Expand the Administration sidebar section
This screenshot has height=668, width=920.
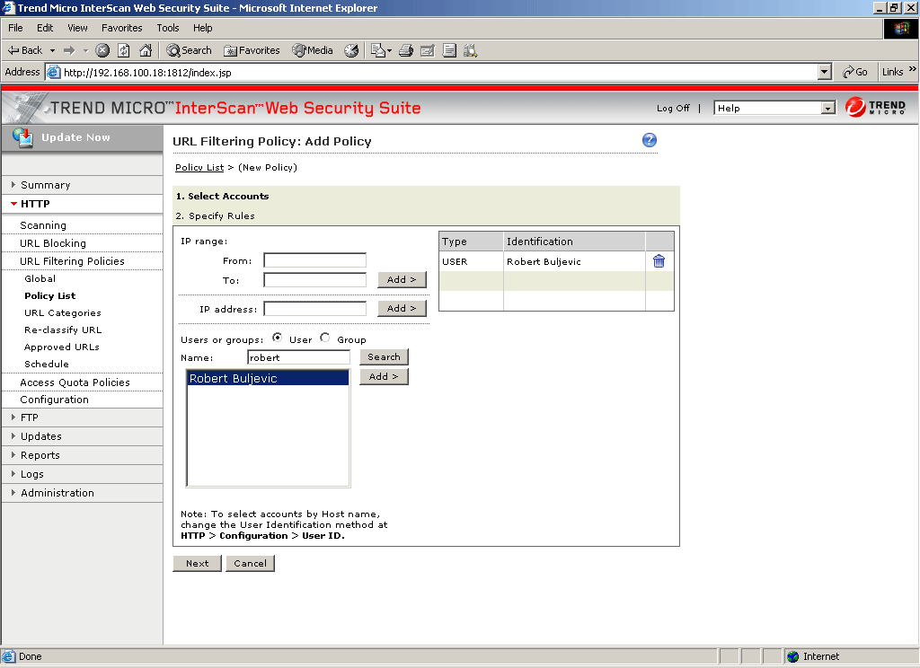(x=57, y=493)
